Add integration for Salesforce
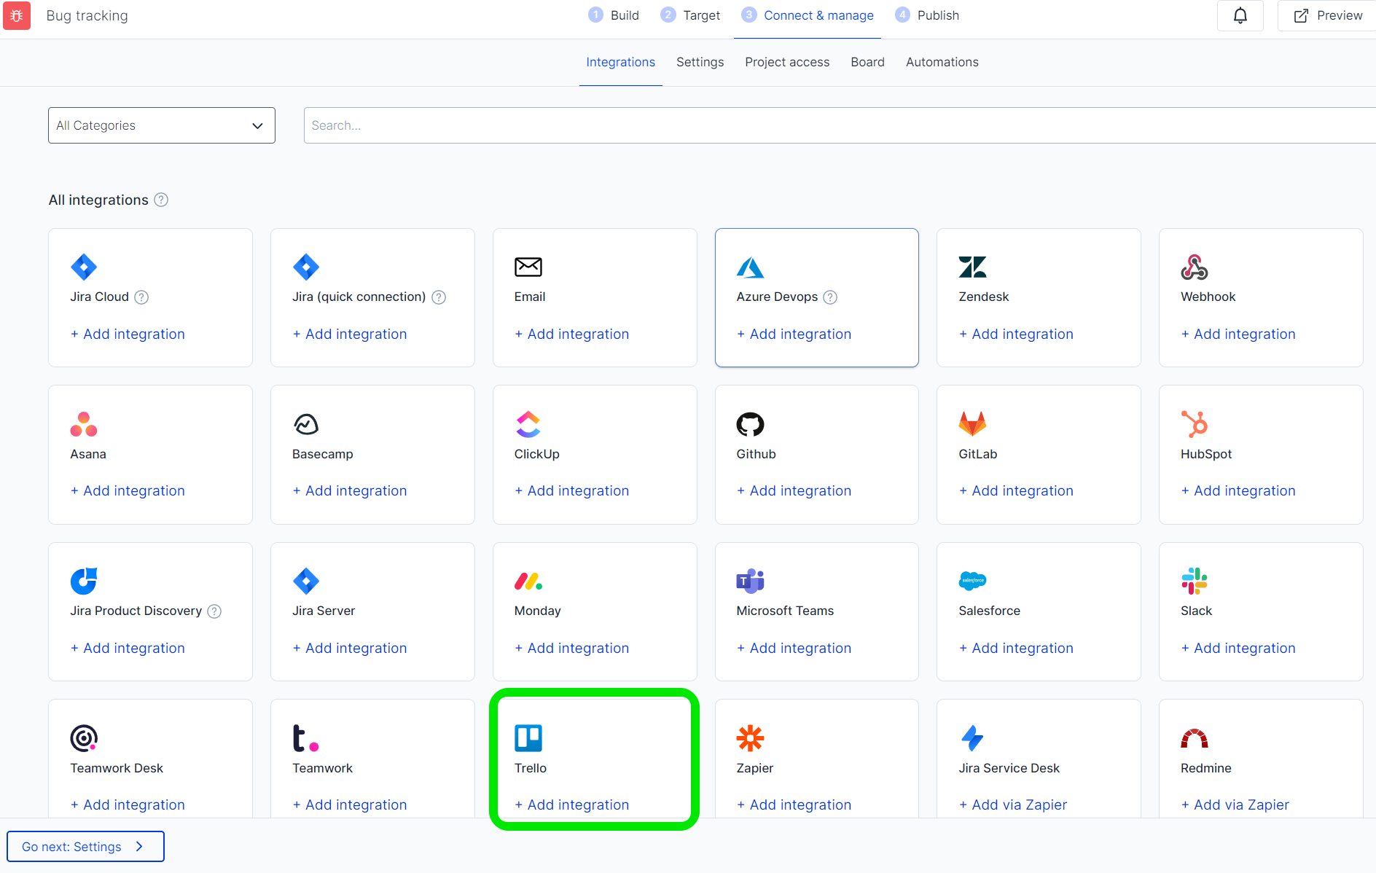 tap(1016, 648)
